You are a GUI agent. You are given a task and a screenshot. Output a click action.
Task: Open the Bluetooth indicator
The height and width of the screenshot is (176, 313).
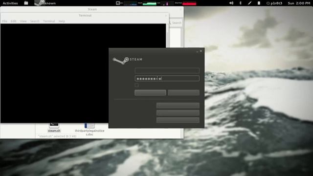(240, 3)
